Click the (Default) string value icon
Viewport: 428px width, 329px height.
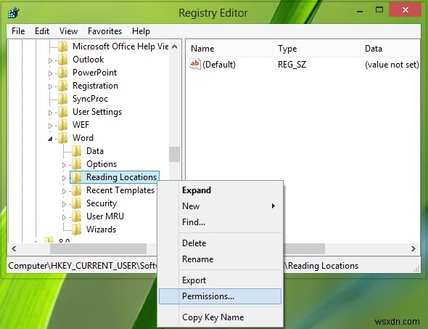195,64
